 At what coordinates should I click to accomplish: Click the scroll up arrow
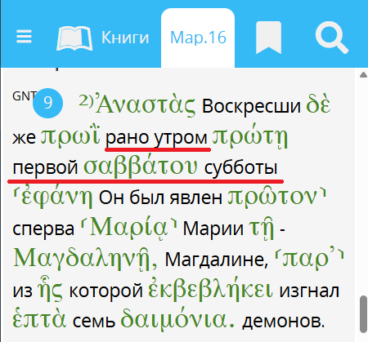(x=363, y=74)
